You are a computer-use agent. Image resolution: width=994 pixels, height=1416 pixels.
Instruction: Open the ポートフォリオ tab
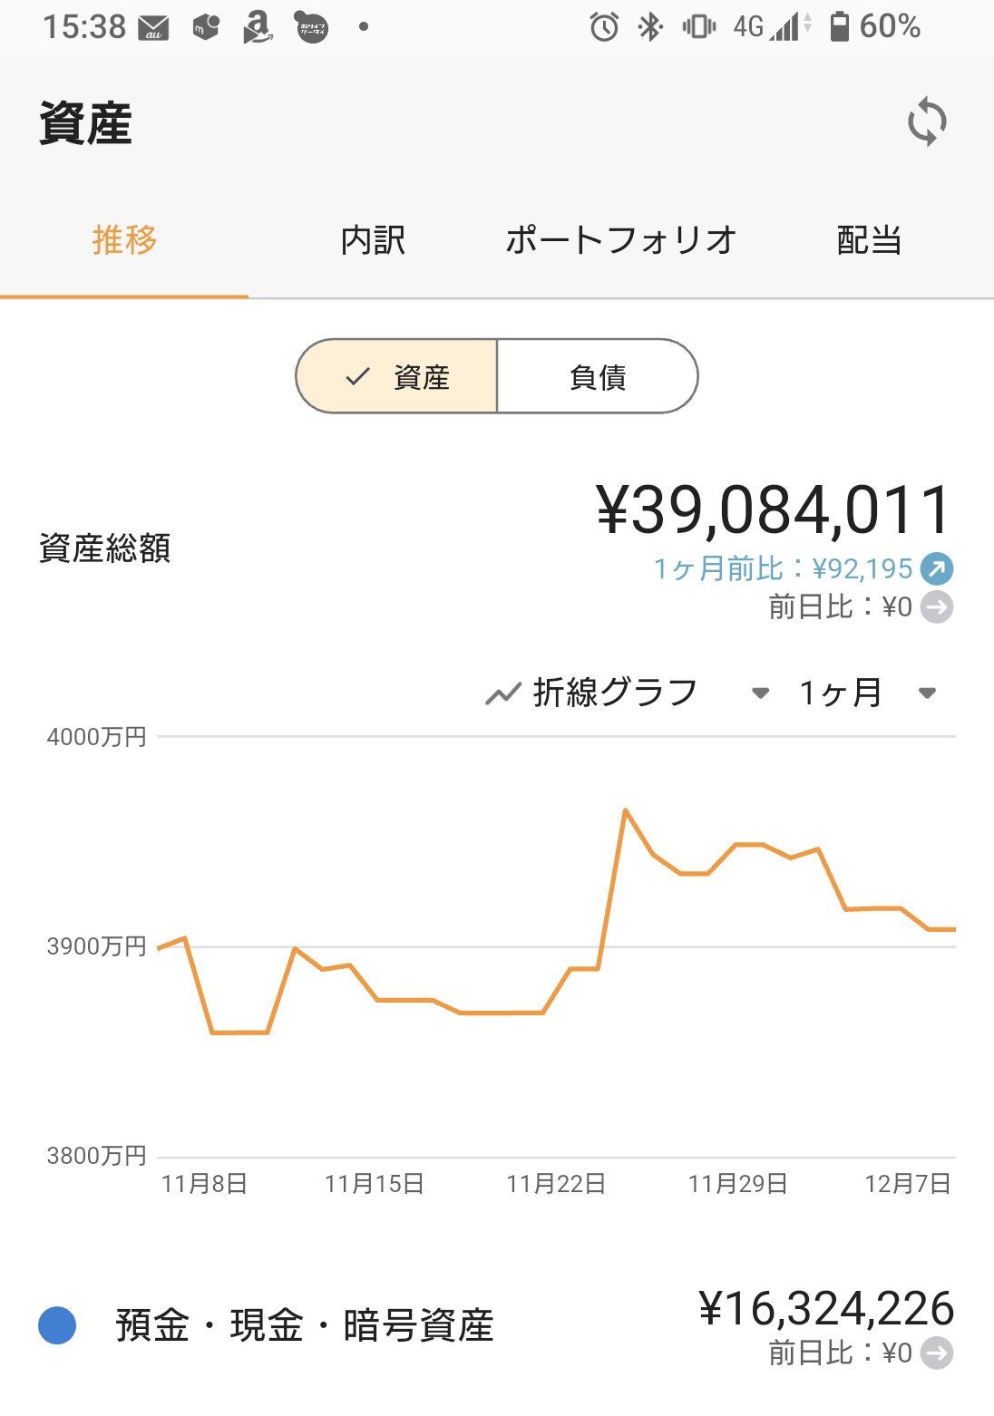click(x=620, y=240)
